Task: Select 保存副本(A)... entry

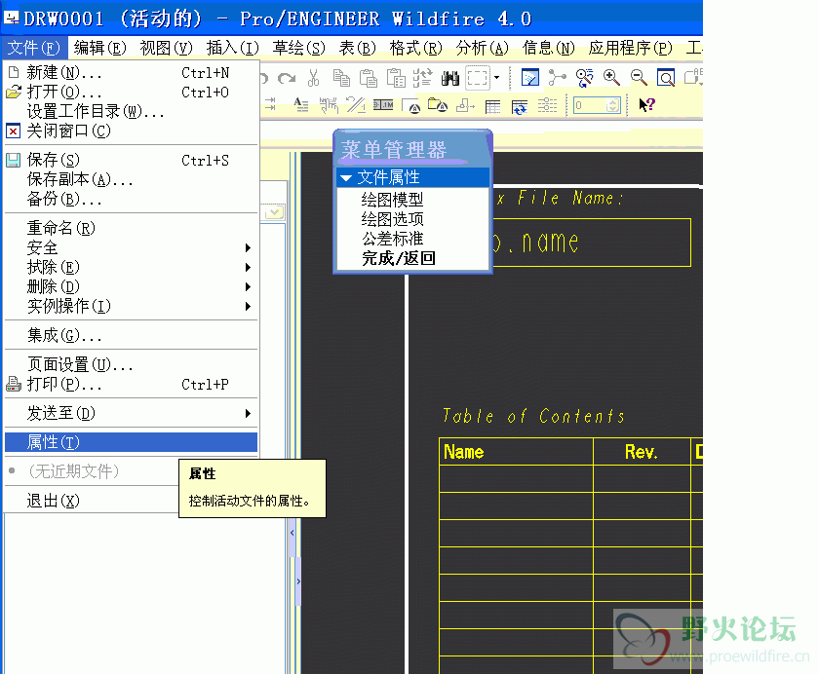Action: coord(131,179)
